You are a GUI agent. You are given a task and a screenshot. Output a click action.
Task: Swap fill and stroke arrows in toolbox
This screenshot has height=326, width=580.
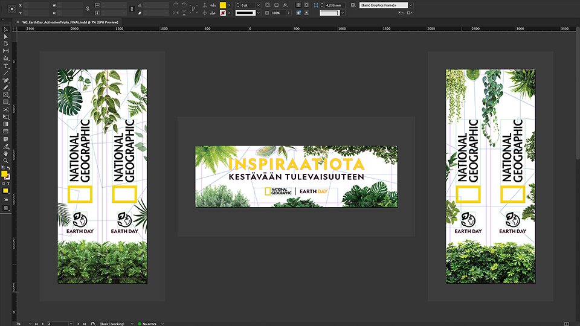[x=8, y=168]
